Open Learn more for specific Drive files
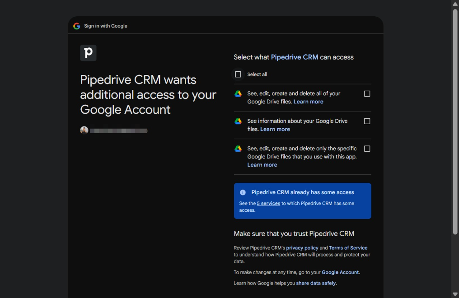 pos(262,165)
